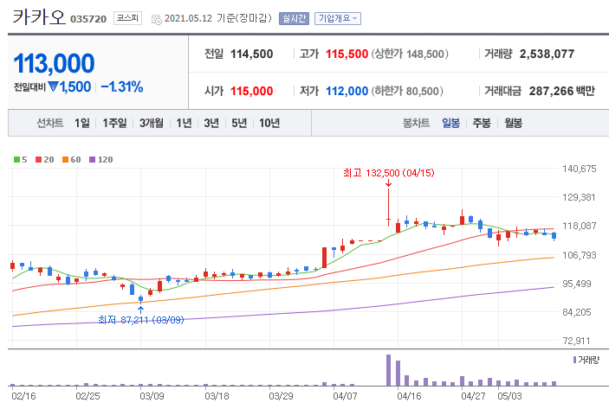609x409 pixels.
Task: Click the red 20-day moving average swatch
Action: (x=38, y=159)
